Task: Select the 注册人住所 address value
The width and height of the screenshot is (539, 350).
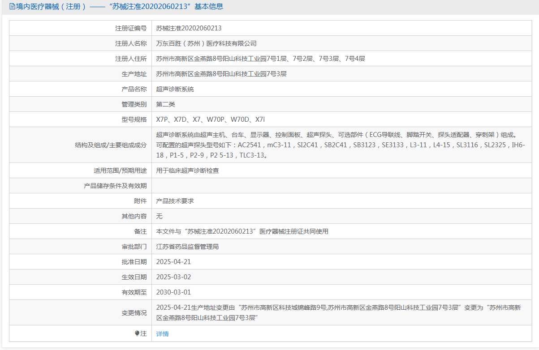Action: tap(260, 59)
